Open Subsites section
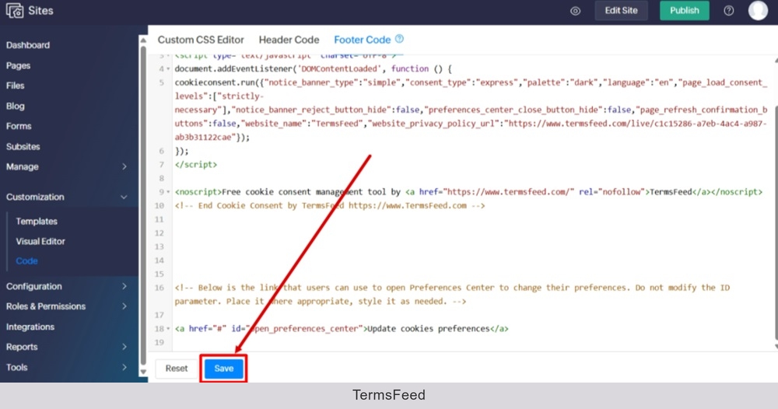Viewport: 778px width, 409px height. pyautogui.click(x=23, y=147)
